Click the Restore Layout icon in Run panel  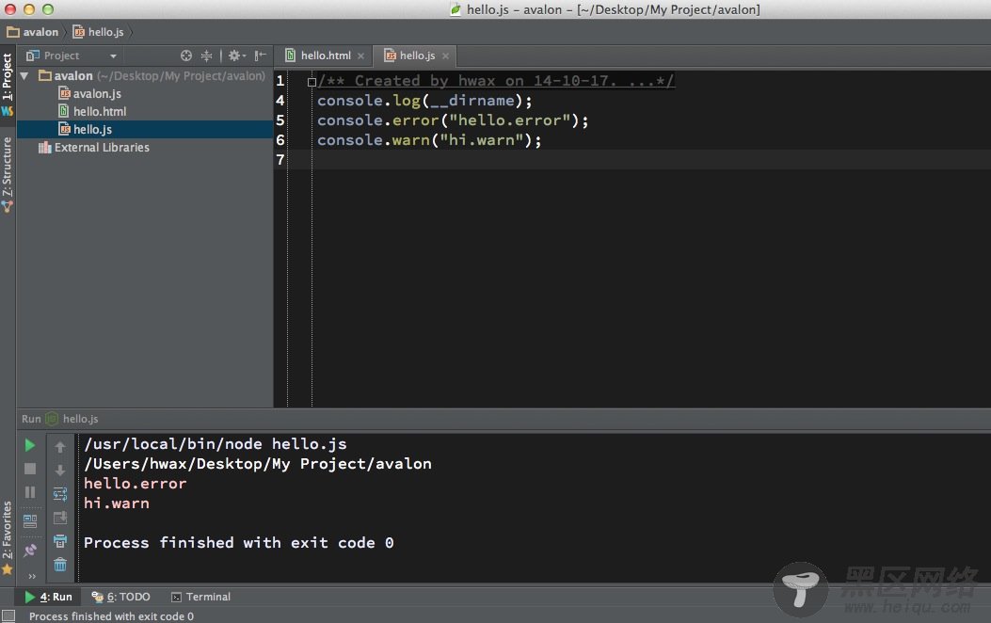[30, 521]
